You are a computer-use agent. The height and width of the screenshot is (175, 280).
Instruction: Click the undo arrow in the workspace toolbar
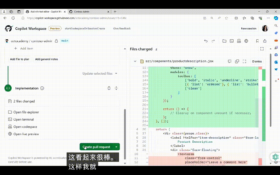click(206, 41)
